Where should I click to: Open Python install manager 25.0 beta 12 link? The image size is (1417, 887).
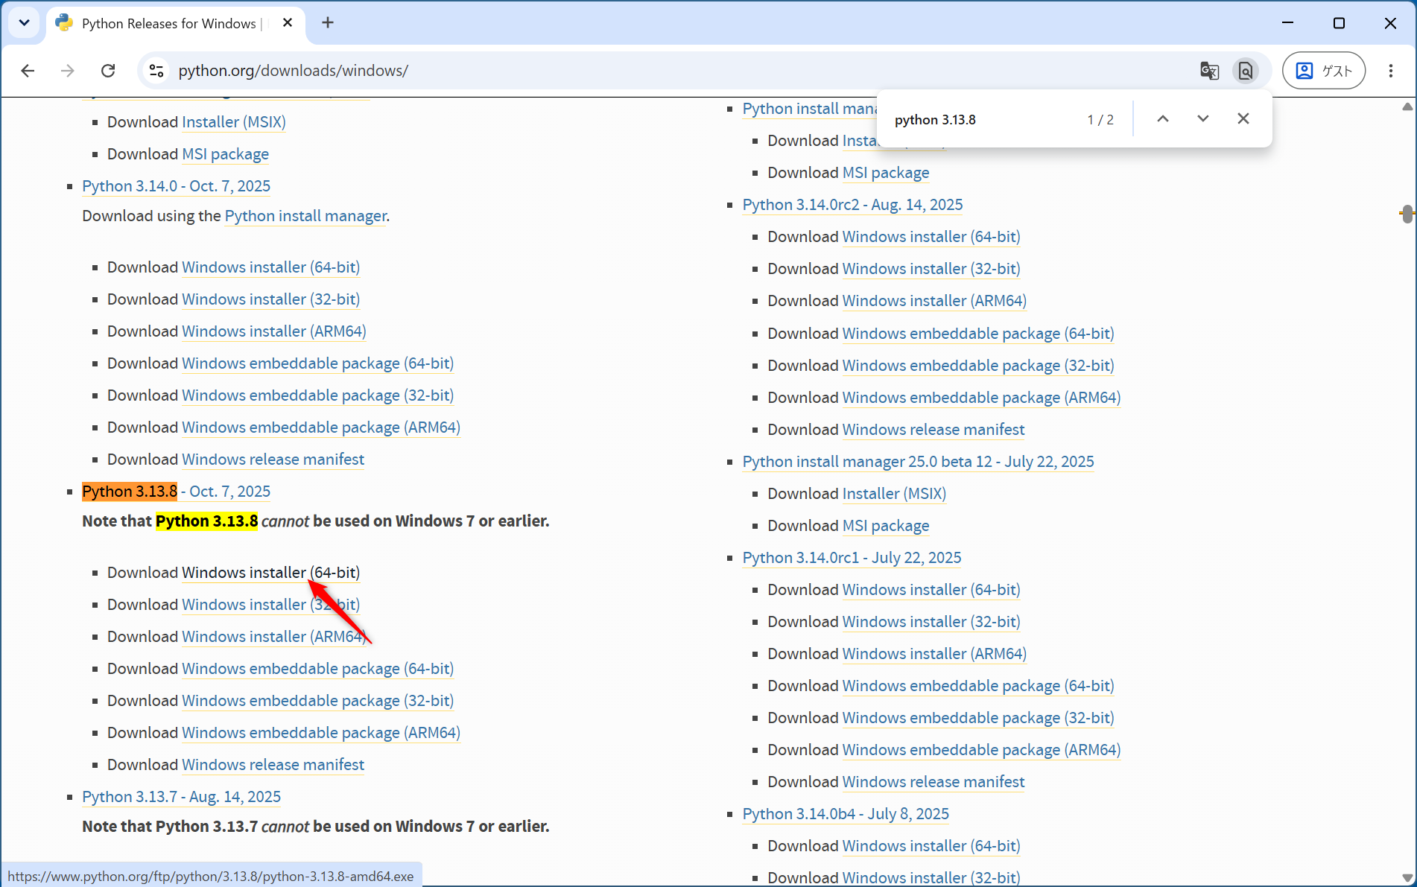click(x=919, y=462)
